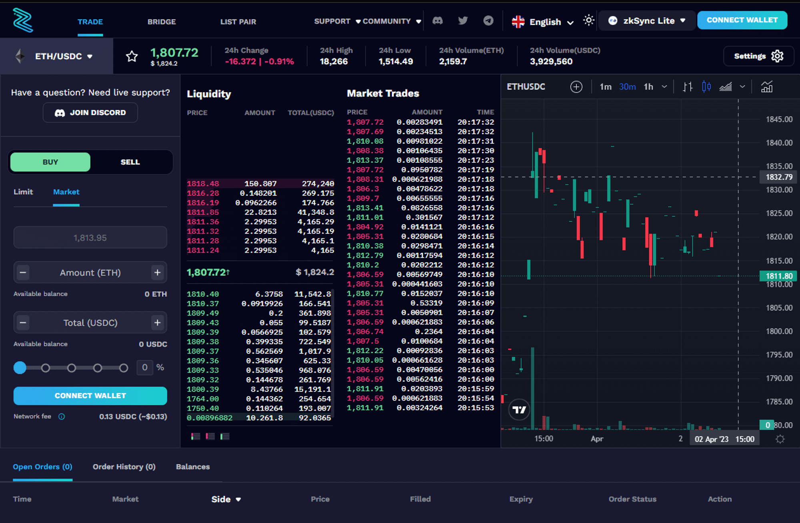The image size is (800, 523).
Task: Open the Discord icon in header
Action: 438,21
